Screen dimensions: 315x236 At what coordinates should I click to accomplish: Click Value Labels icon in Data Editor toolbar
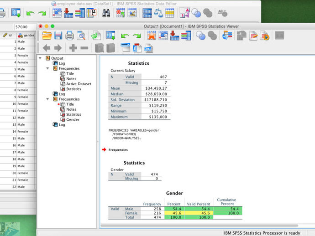(184, 13)
